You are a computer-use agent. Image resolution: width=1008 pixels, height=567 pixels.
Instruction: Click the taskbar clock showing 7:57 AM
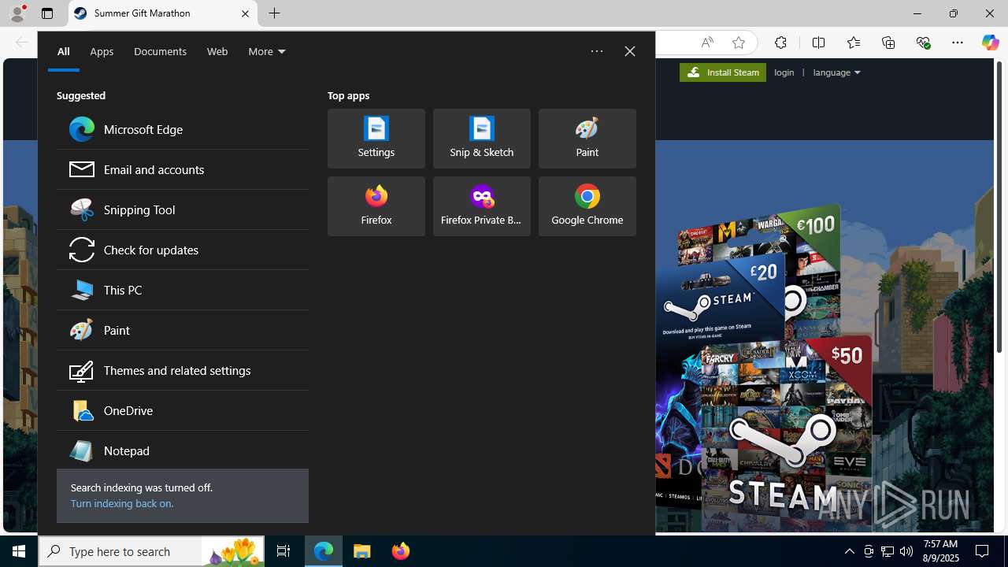point(939,551)
